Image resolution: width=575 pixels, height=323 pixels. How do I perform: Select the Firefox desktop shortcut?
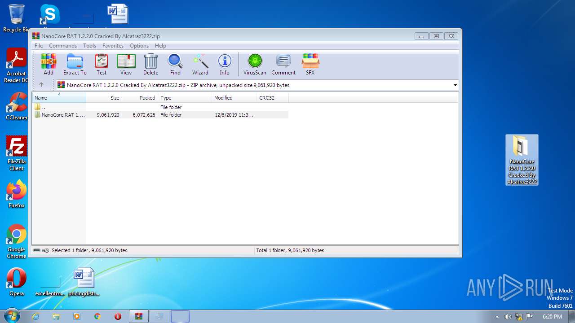[17, 194]
